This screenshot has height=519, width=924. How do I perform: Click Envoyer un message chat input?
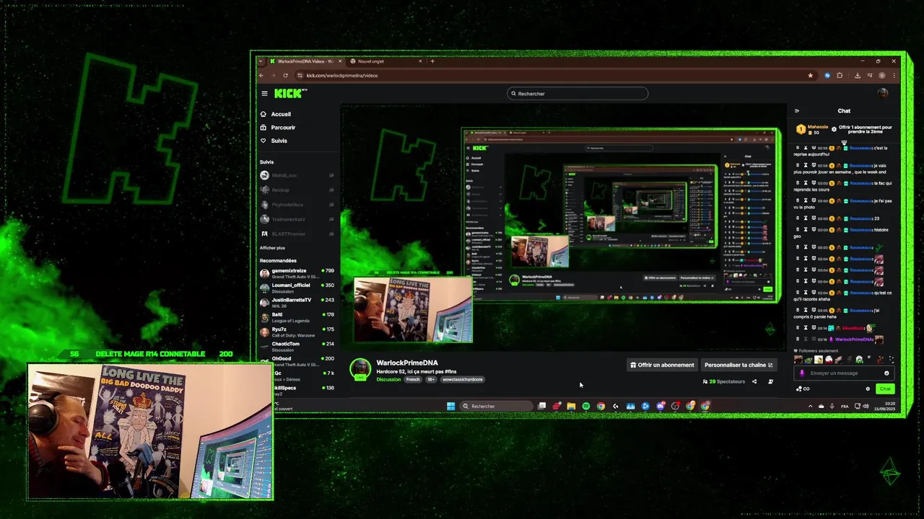[844, 373]
